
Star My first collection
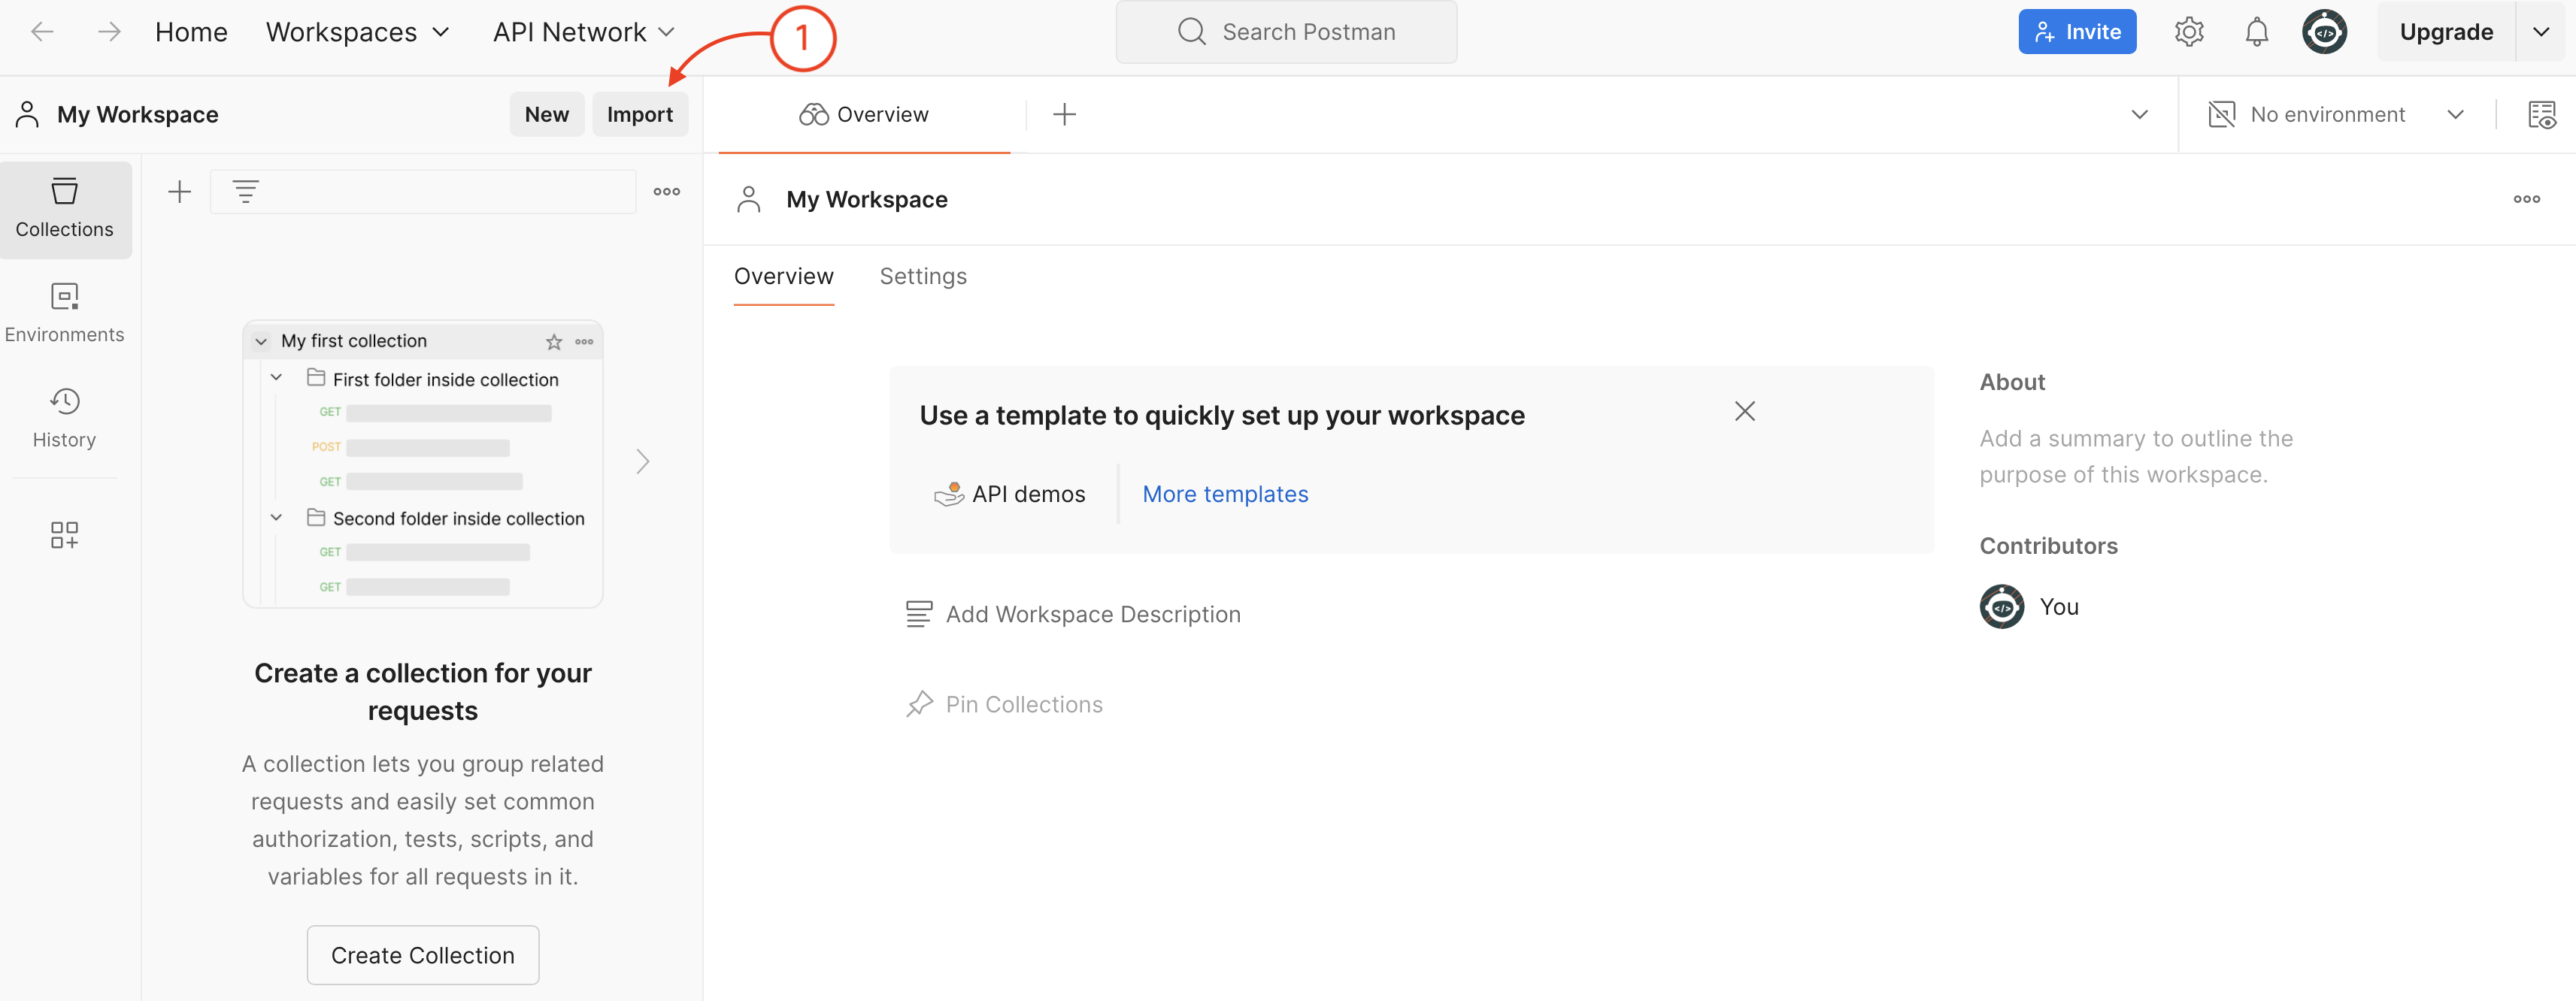tap(554, 342)
